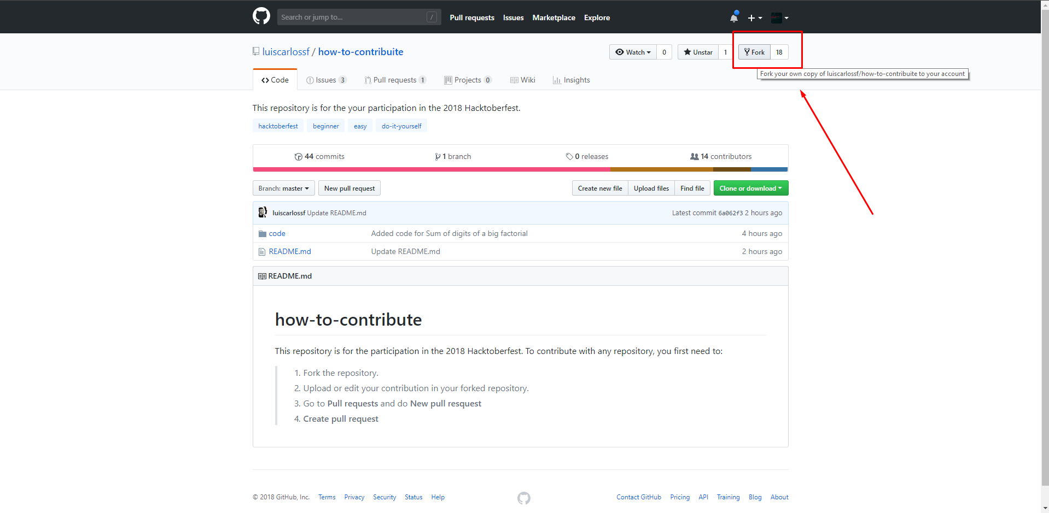The height and width of the screenshot is (513, 1049).
Task: Click Find file
Action: click(692, 188)
